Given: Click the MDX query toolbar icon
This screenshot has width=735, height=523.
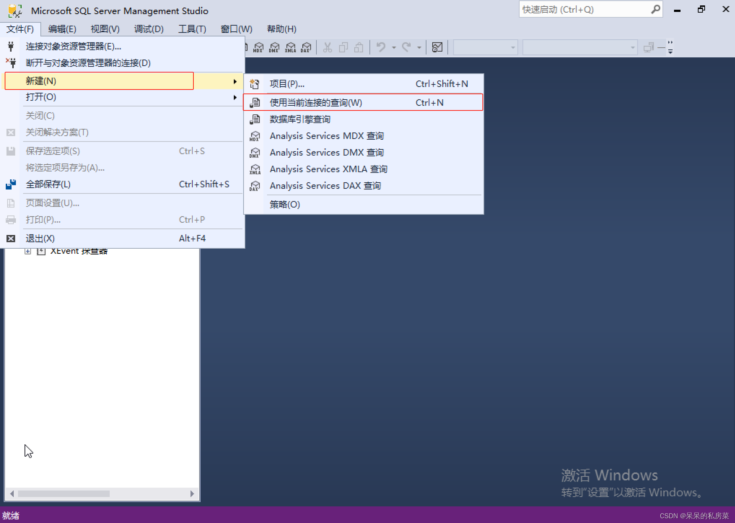Looking at the screenshot, I should tap(258, 47).
